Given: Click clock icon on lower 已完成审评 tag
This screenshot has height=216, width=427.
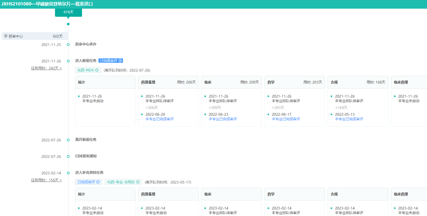Looking at the screenshot, I should [x=98, y=182].
